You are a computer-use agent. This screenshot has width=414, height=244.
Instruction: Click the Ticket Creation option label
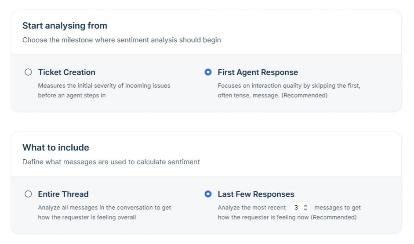(66, 72)
